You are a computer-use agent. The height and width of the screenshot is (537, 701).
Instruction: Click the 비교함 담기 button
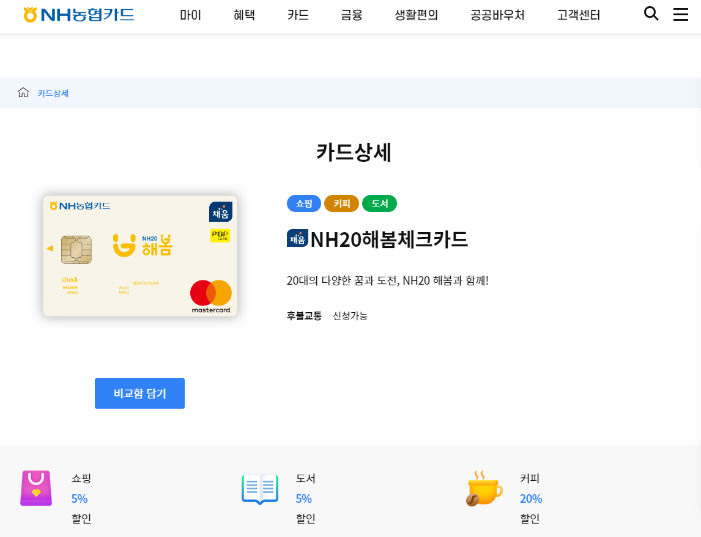point(139,393)
